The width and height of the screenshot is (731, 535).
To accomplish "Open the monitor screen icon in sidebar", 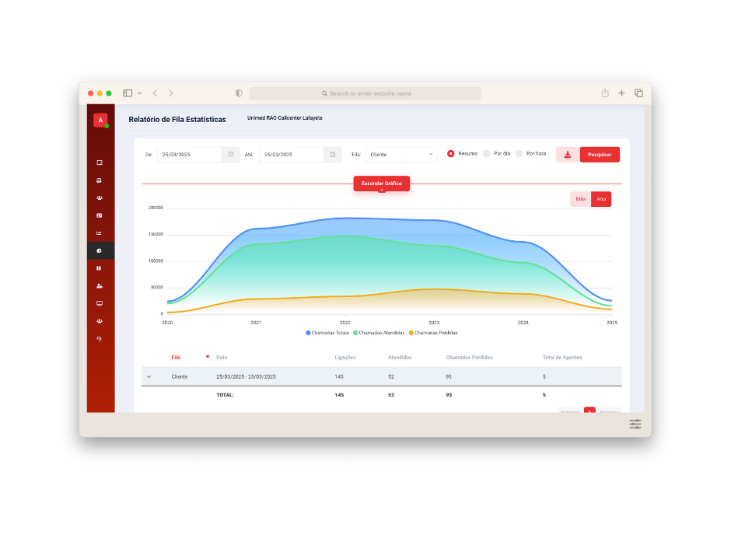I will click(100, 303).
